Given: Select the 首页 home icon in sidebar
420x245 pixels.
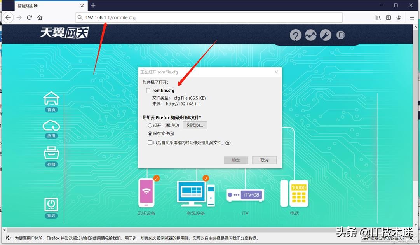Looking at the screenshot, I should [51, 98].
